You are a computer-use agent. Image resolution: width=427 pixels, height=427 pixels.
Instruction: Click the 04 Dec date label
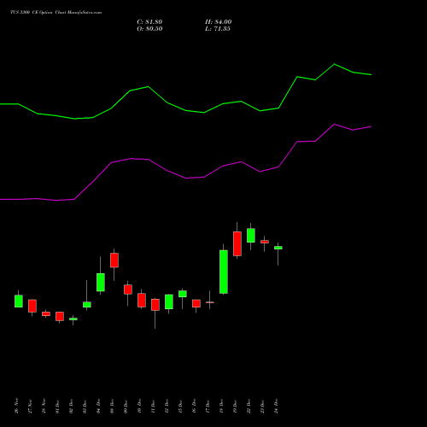pyautogui.click(x=98, y=406)
